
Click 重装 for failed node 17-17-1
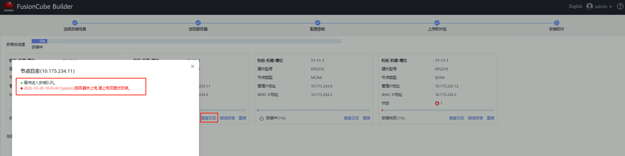(490, 118)
